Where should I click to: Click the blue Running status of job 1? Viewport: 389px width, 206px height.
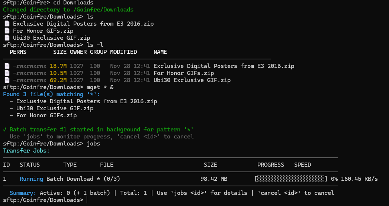31,179
